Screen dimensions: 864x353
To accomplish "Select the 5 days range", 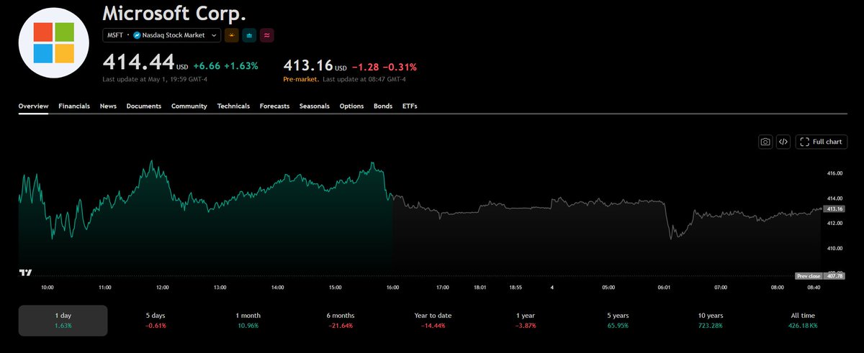I will pyautogui.click(x=155, y=321).
